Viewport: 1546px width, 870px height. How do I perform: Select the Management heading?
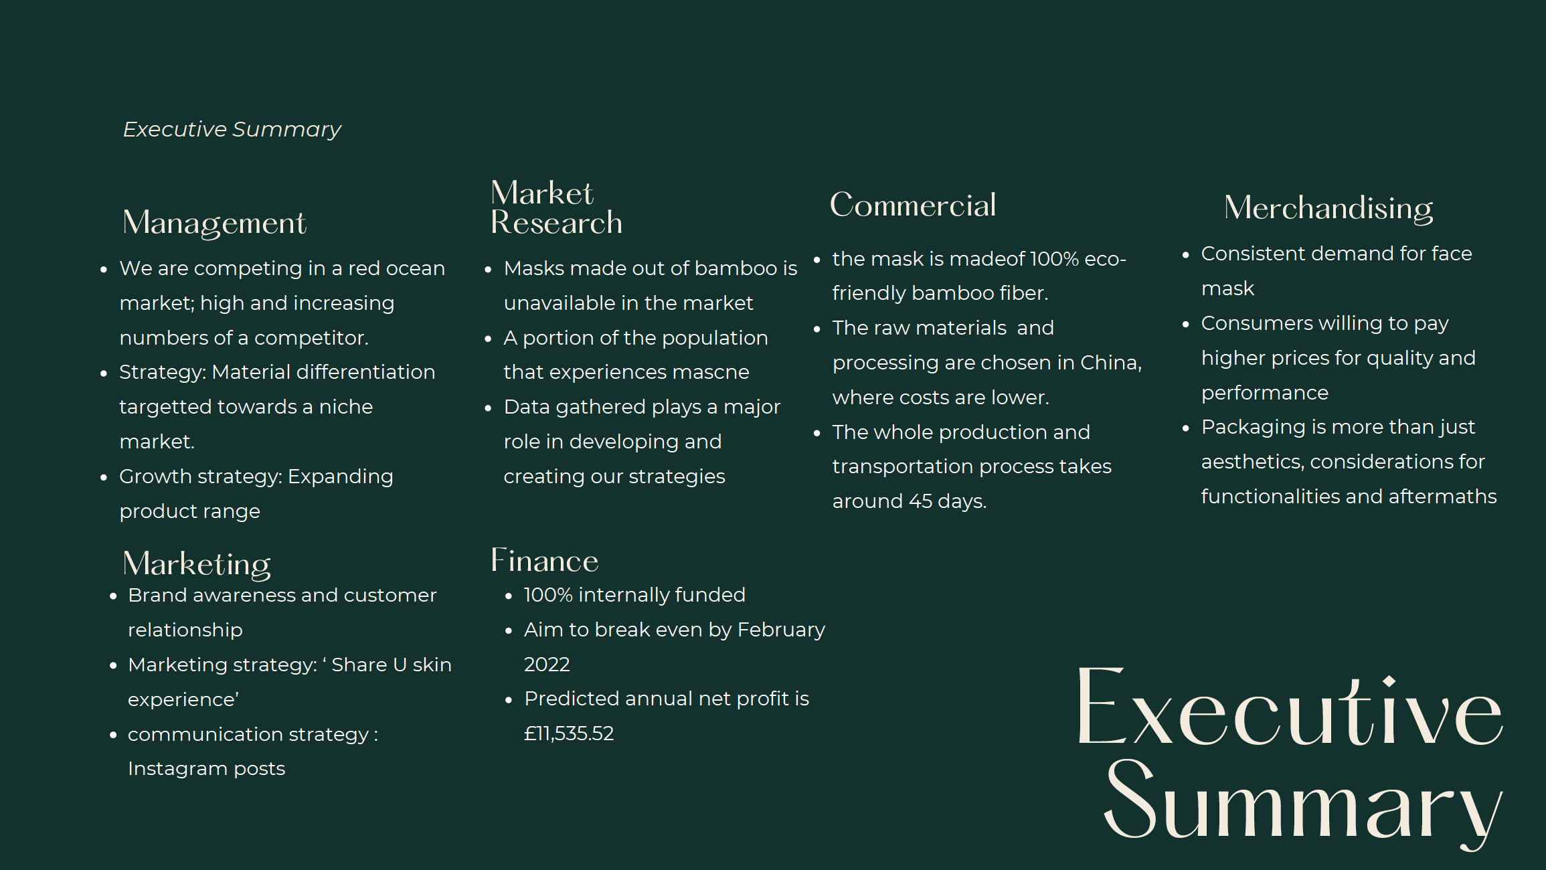[x=214, y=223]
